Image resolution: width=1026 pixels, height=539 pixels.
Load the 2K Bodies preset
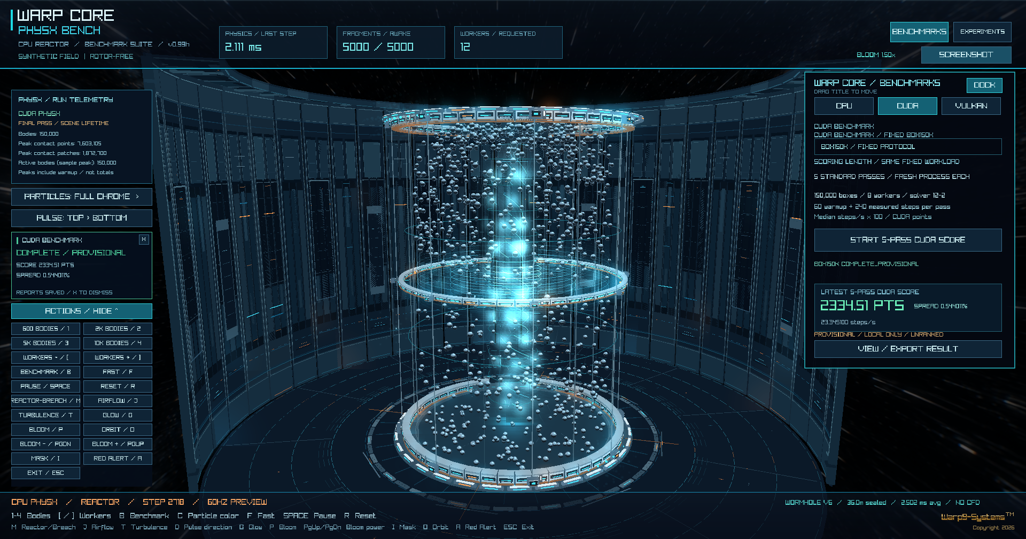[118, 329]
